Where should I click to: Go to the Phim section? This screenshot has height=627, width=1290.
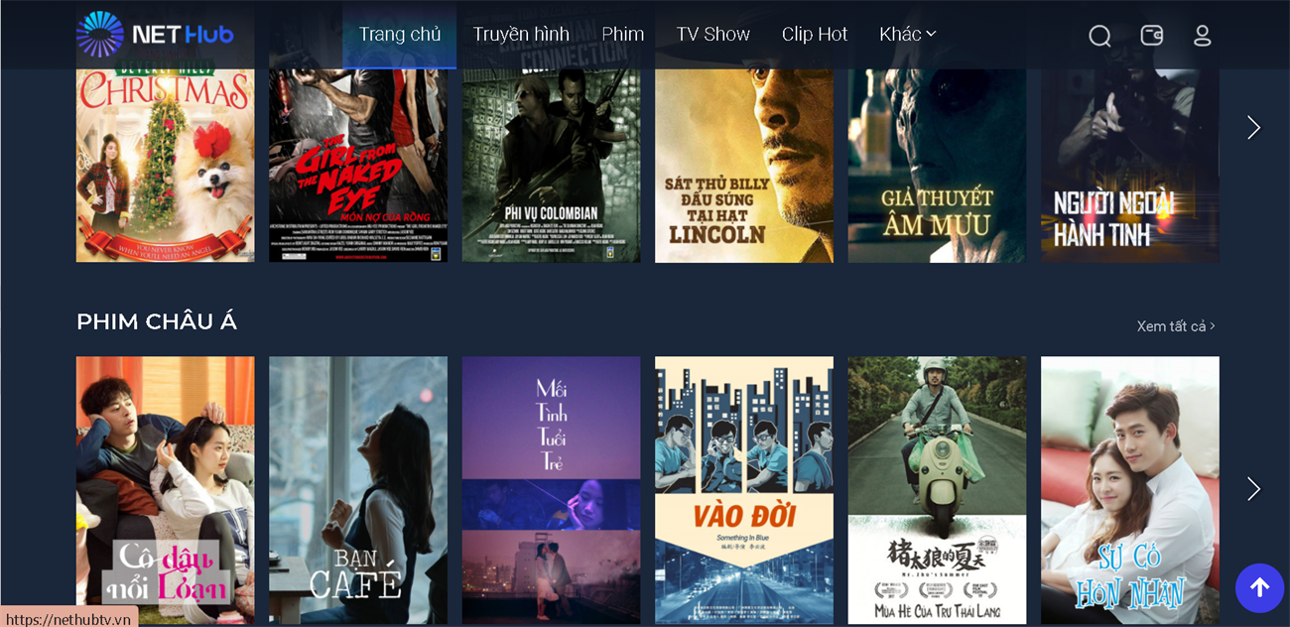coord(623,34)
